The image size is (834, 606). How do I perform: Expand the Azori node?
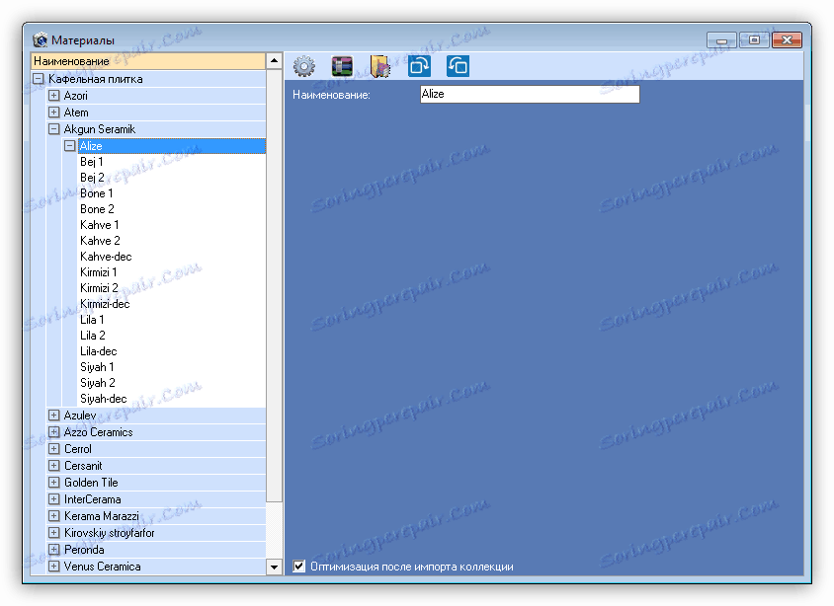pyautogui.click(x=53, y=96)
